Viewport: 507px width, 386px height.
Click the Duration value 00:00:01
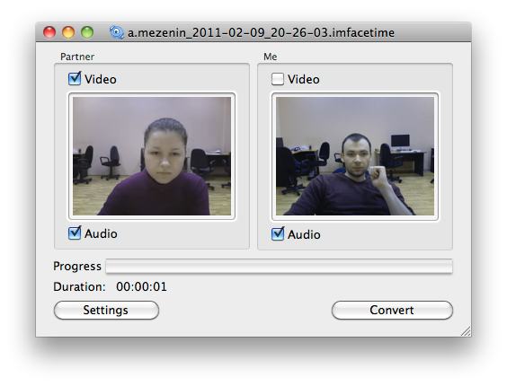pos(142,286)
